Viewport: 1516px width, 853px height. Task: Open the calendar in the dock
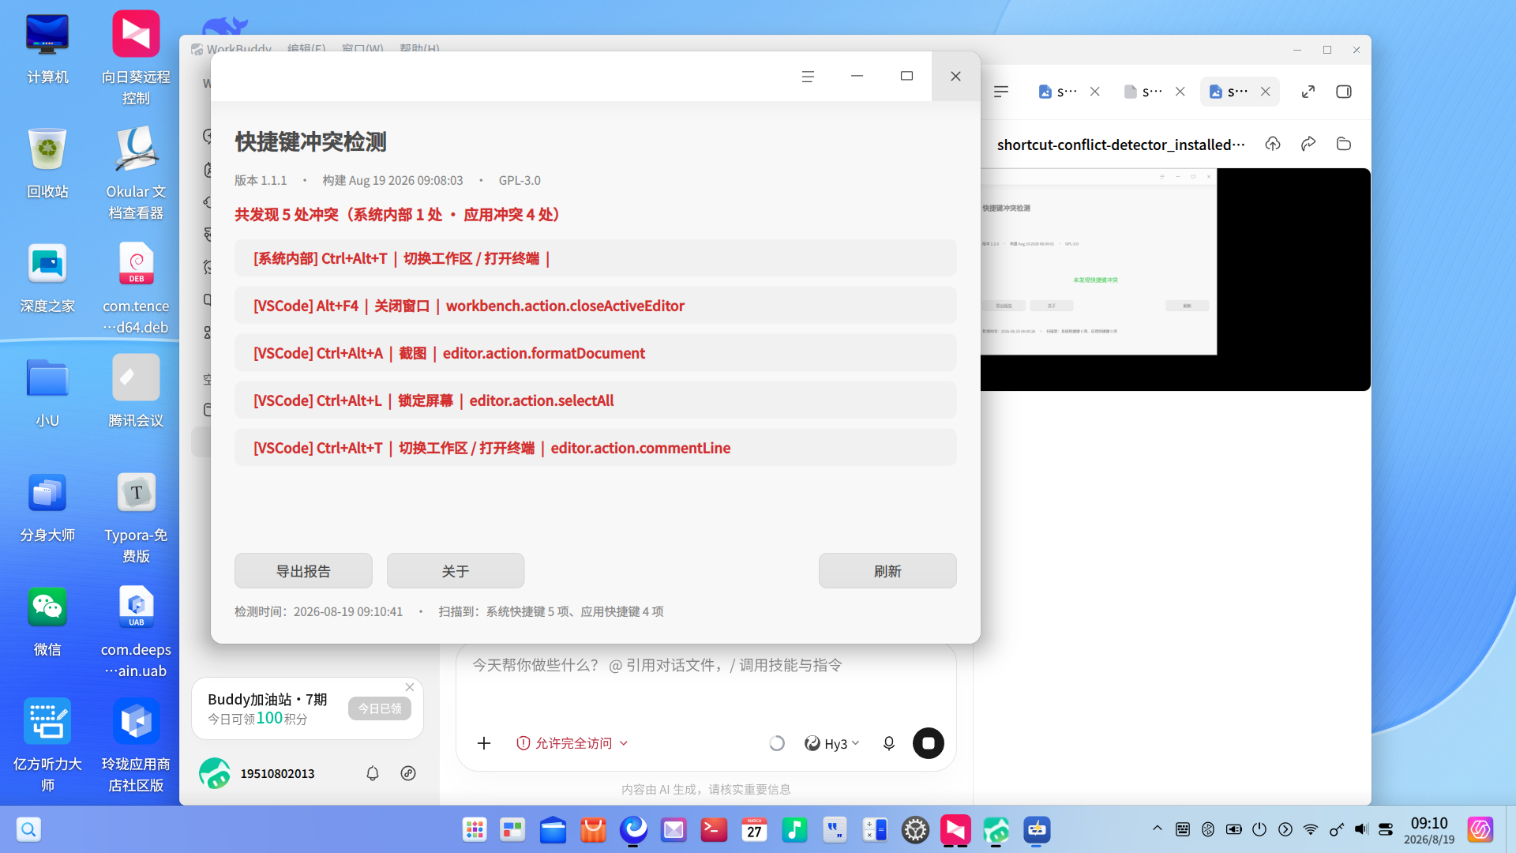754,829
